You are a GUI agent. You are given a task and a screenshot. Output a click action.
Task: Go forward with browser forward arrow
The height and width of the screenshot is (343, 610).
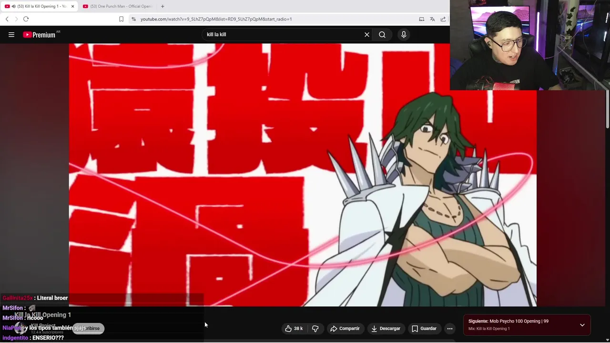pyautogui.click(x=16, y=19)
